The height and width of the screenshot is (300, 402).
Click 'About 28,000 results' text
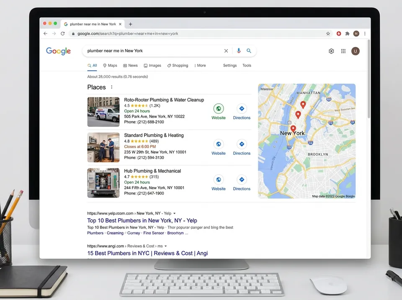coord(105,77)
